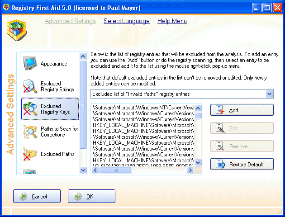Click the Excluded Registry Keys icon
Image resolution: width=285 pixels, height=217 pixels.
coord(31,109)
